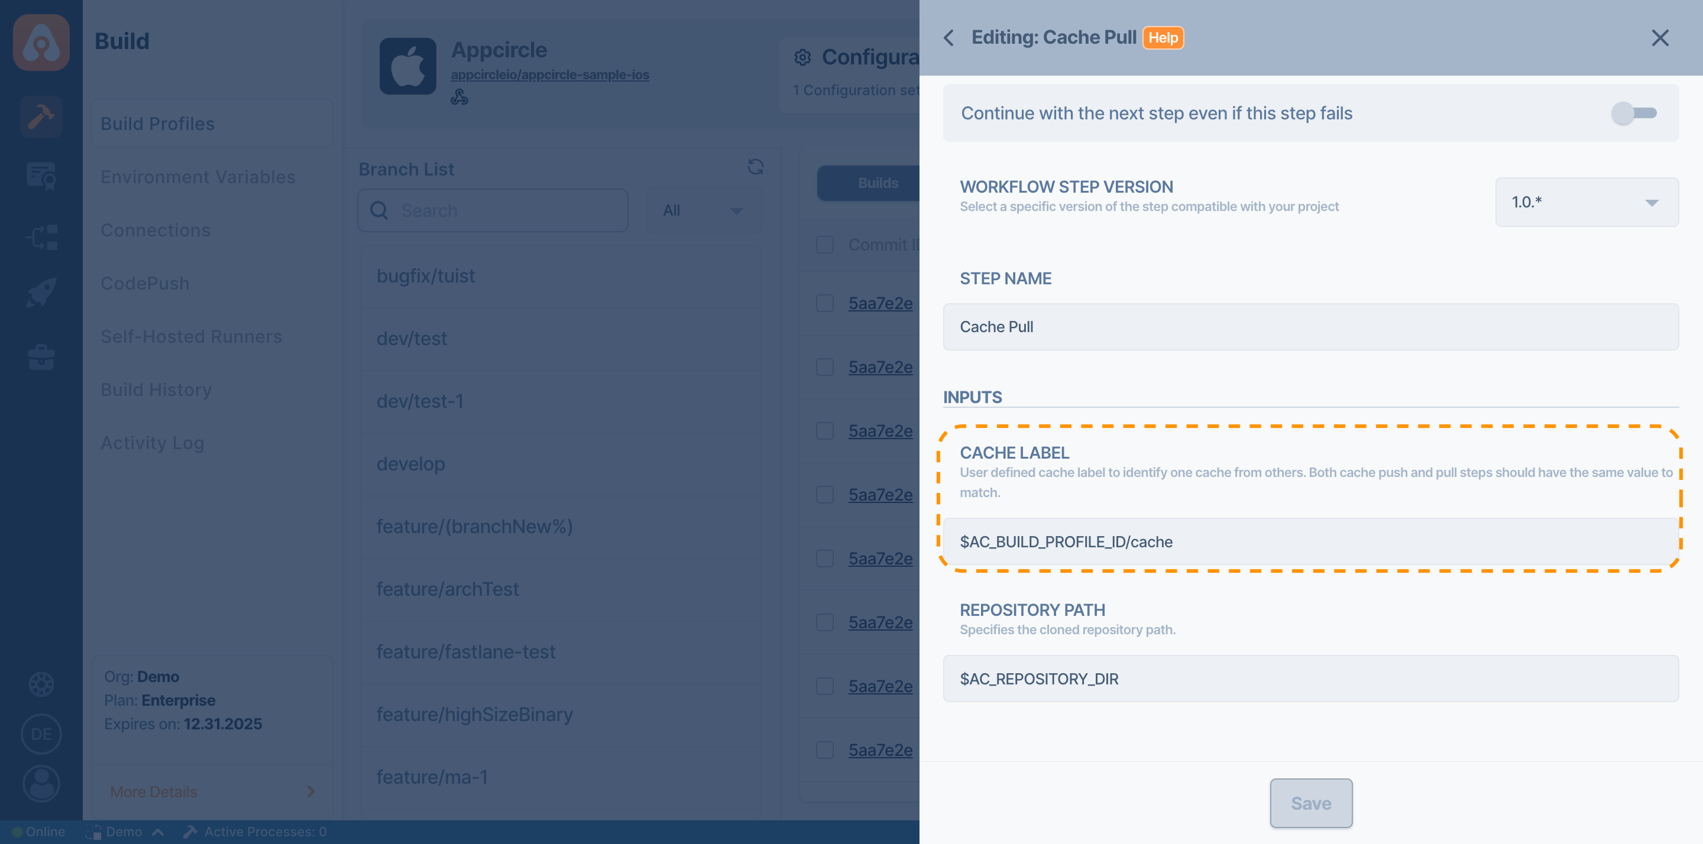
Task: Expand More Details in the org panel
Action: (211, 791)
